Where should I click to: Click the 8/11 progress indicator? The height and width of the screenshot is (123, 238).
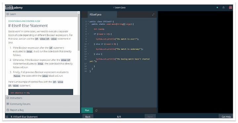pos(119,117)
